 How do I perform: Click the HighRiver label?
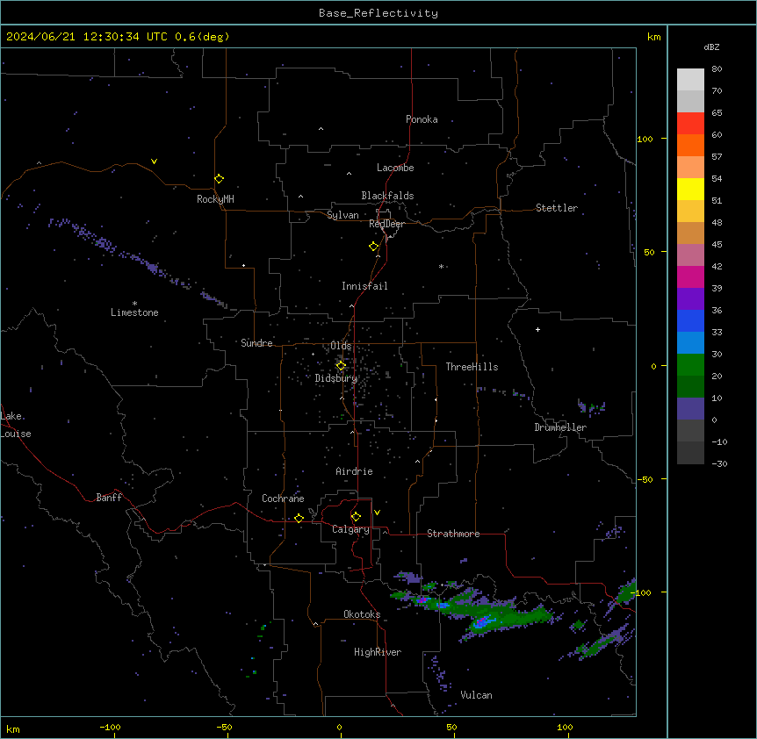[378, 652]
